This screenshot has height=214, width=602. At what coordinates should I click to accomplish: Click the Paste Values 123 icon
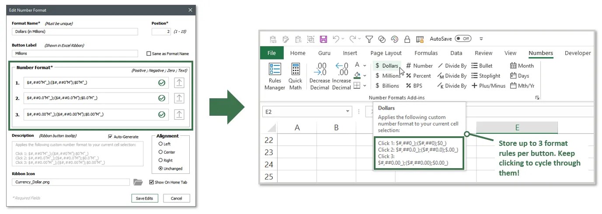[273, 39]
